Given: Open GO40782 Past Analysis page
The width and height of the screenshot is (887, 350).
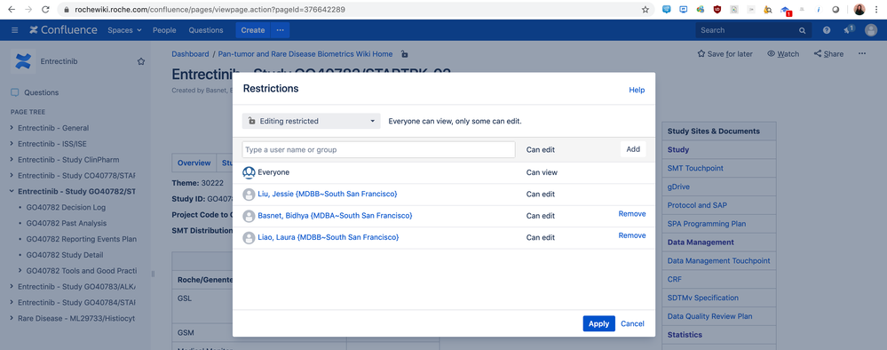Looking at the screenshot, I should click(x=67, y=223).
